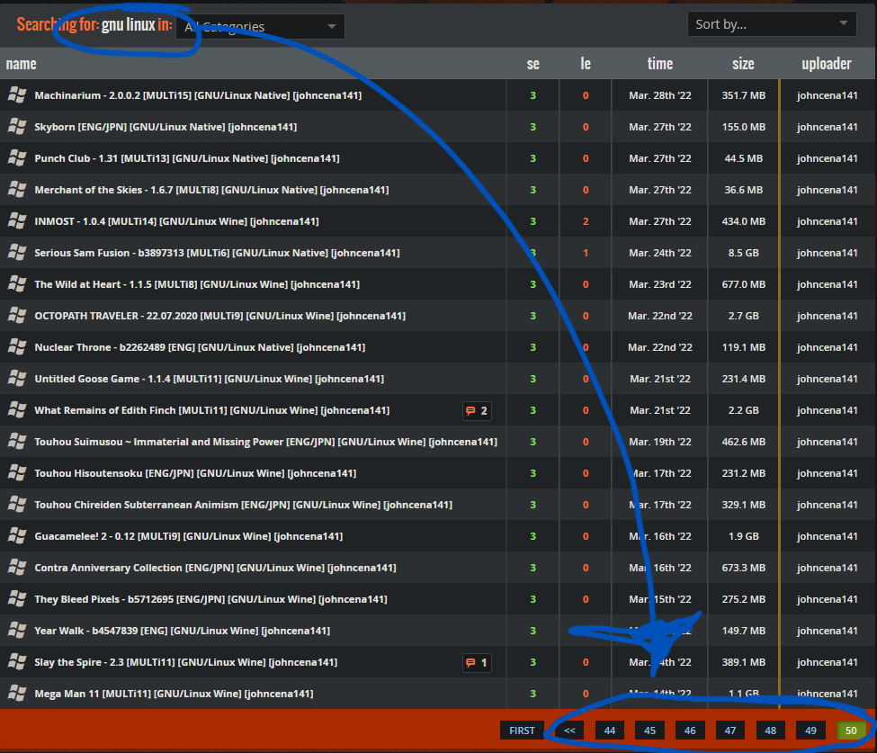Sort results by the le column header
This screenshot has width=877, height=753.
tap(585, 64)
